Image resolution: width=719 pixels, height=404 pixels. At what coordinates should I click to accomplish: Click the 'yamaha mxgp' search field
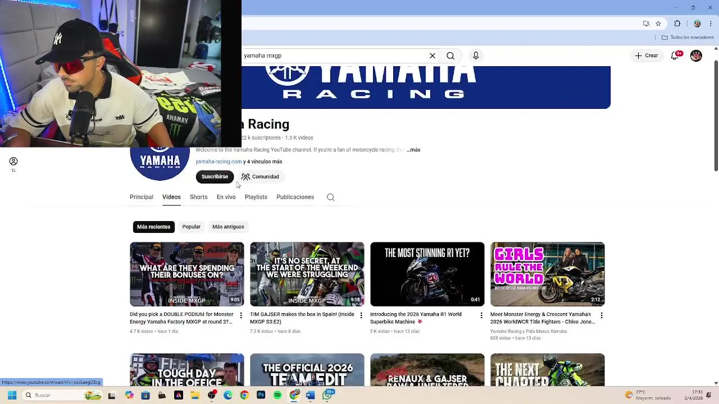[334, 56]
